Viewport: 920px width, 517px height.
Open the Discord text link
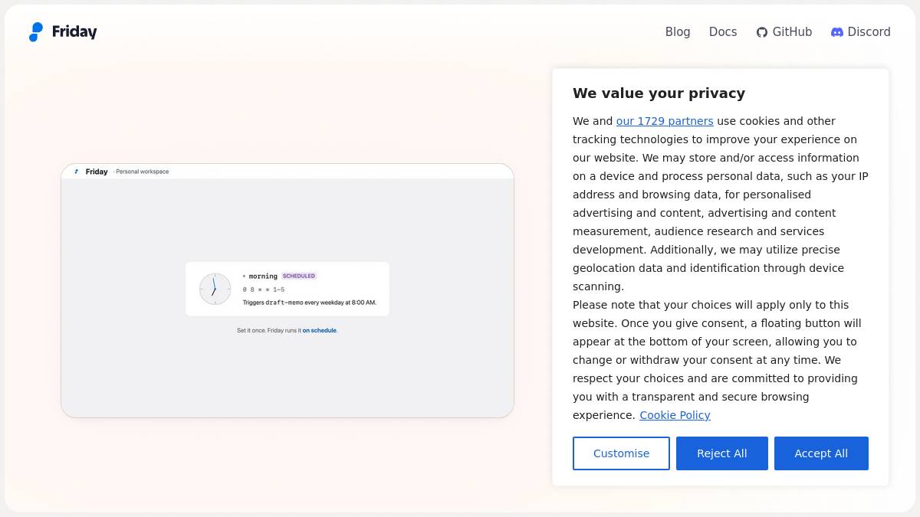pos(869,32)
